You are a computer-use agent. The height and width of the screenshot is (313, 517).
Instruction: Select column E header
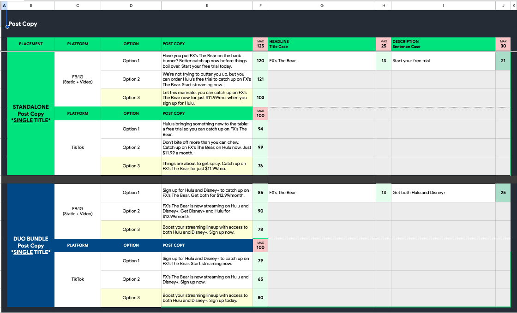[207, 5]
